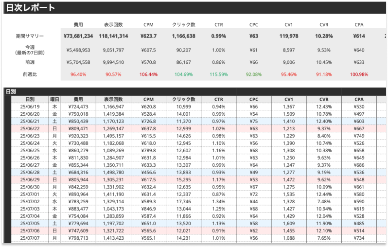
Task: Select the Sunday date cell 25/06/22
Action: click(x=30, y=129)
